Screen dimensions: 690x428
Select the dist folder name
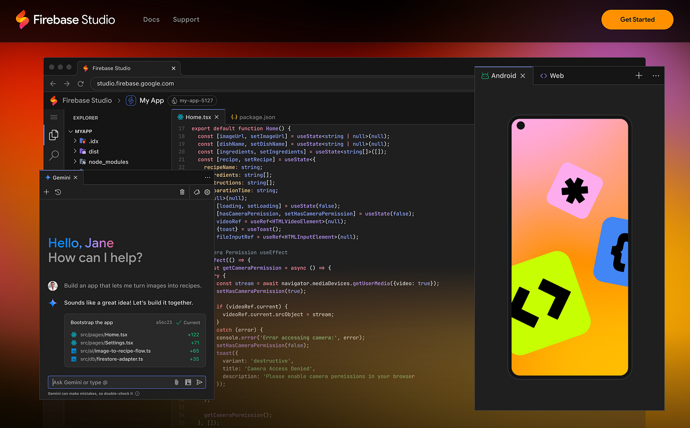(x=94, y=152)
